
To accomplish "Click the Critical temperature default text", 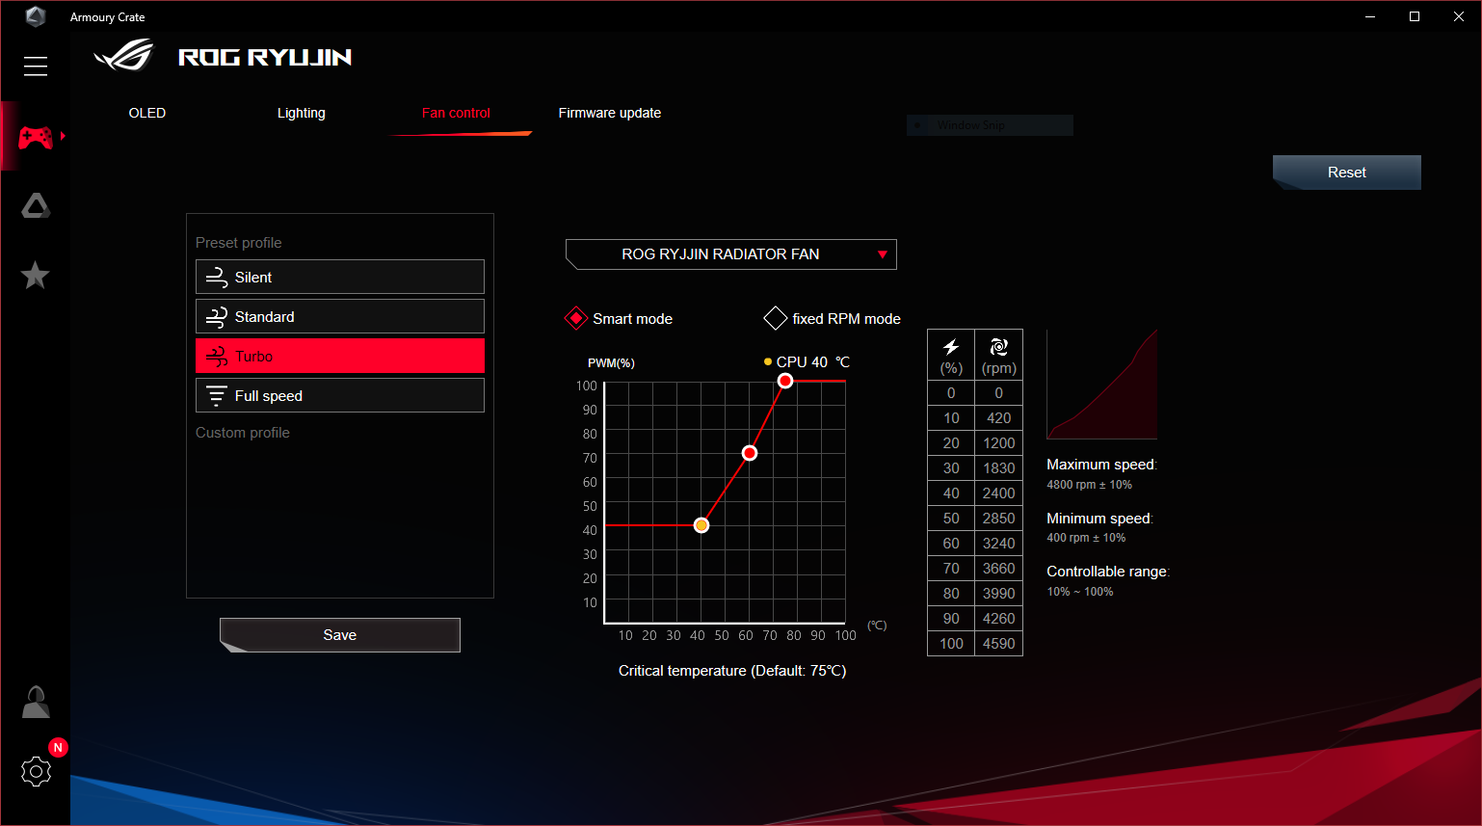I will [732, 671].
